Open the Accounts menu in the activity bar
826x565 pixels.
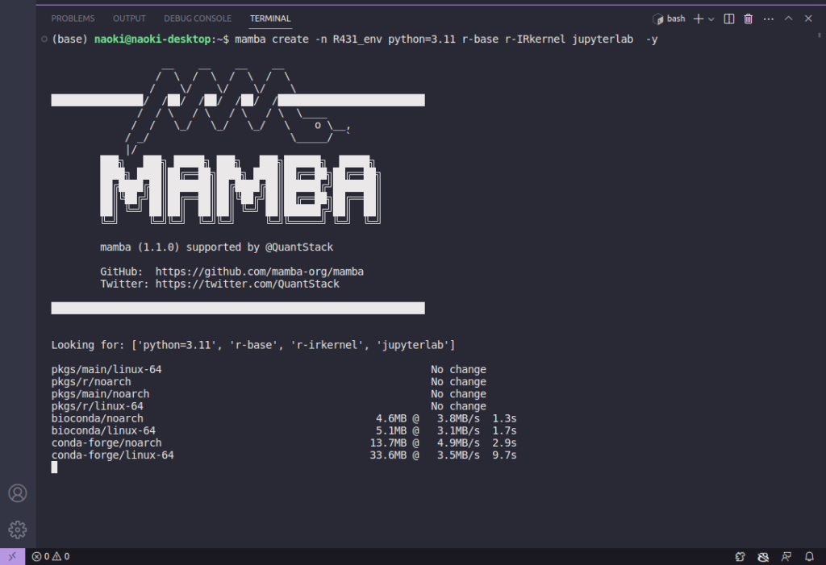click(18, 493)
